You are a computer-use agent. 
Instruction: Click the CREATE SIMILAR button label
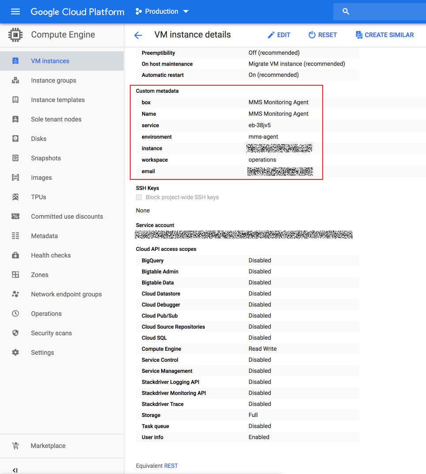coord(389,35)
